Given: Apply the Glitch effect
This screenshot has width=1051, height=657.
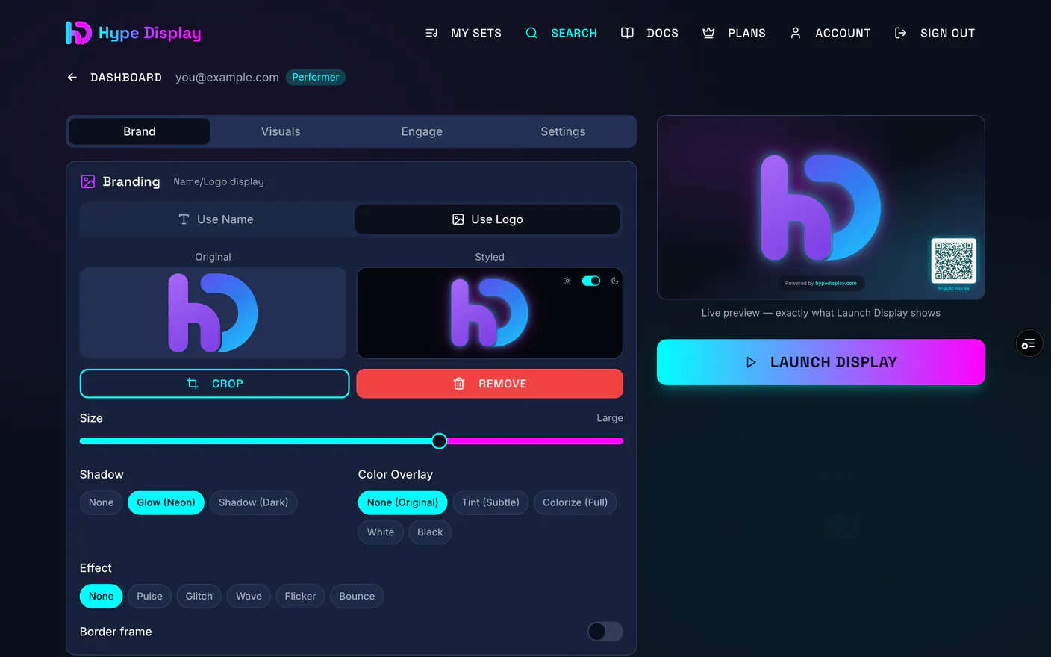Looking at the screenshot, I should 199,596.
